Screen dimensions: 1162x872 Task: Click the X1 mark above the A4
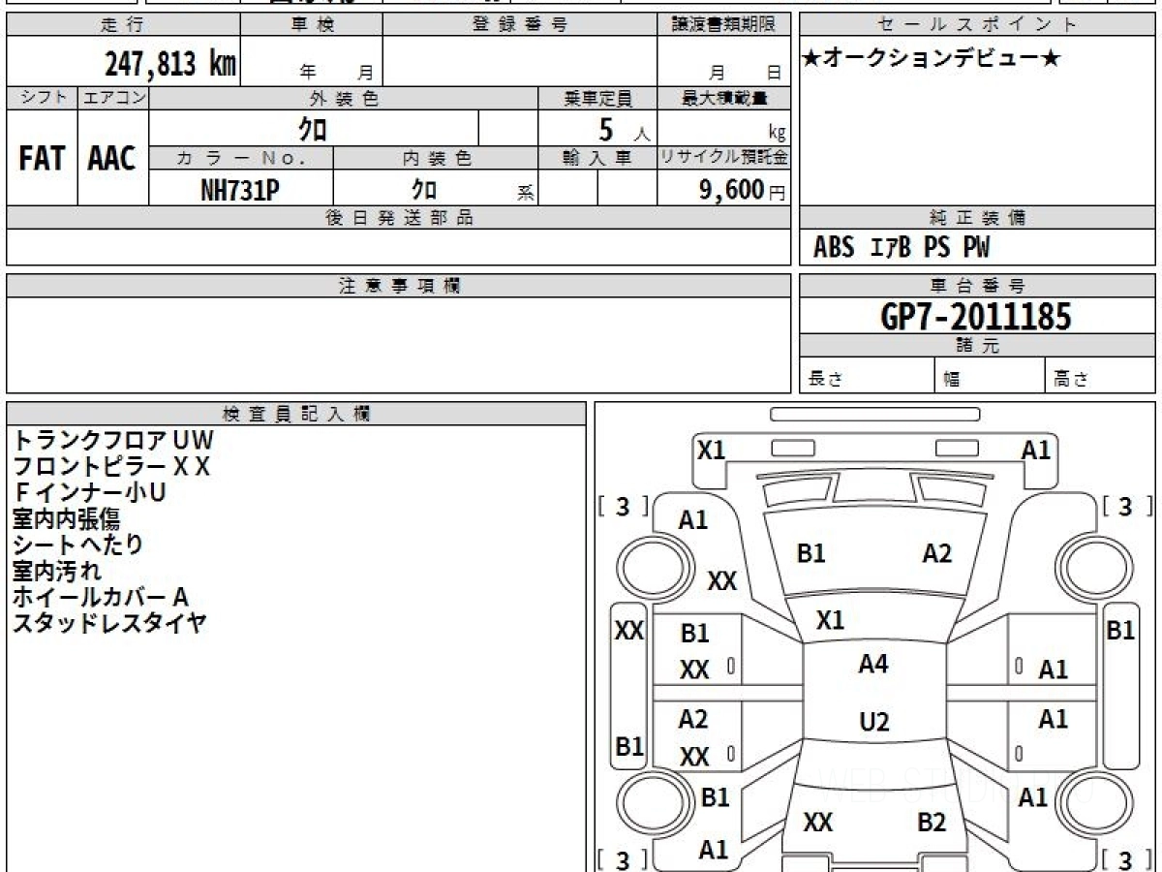pyautogui.click(x=830, y=621)
